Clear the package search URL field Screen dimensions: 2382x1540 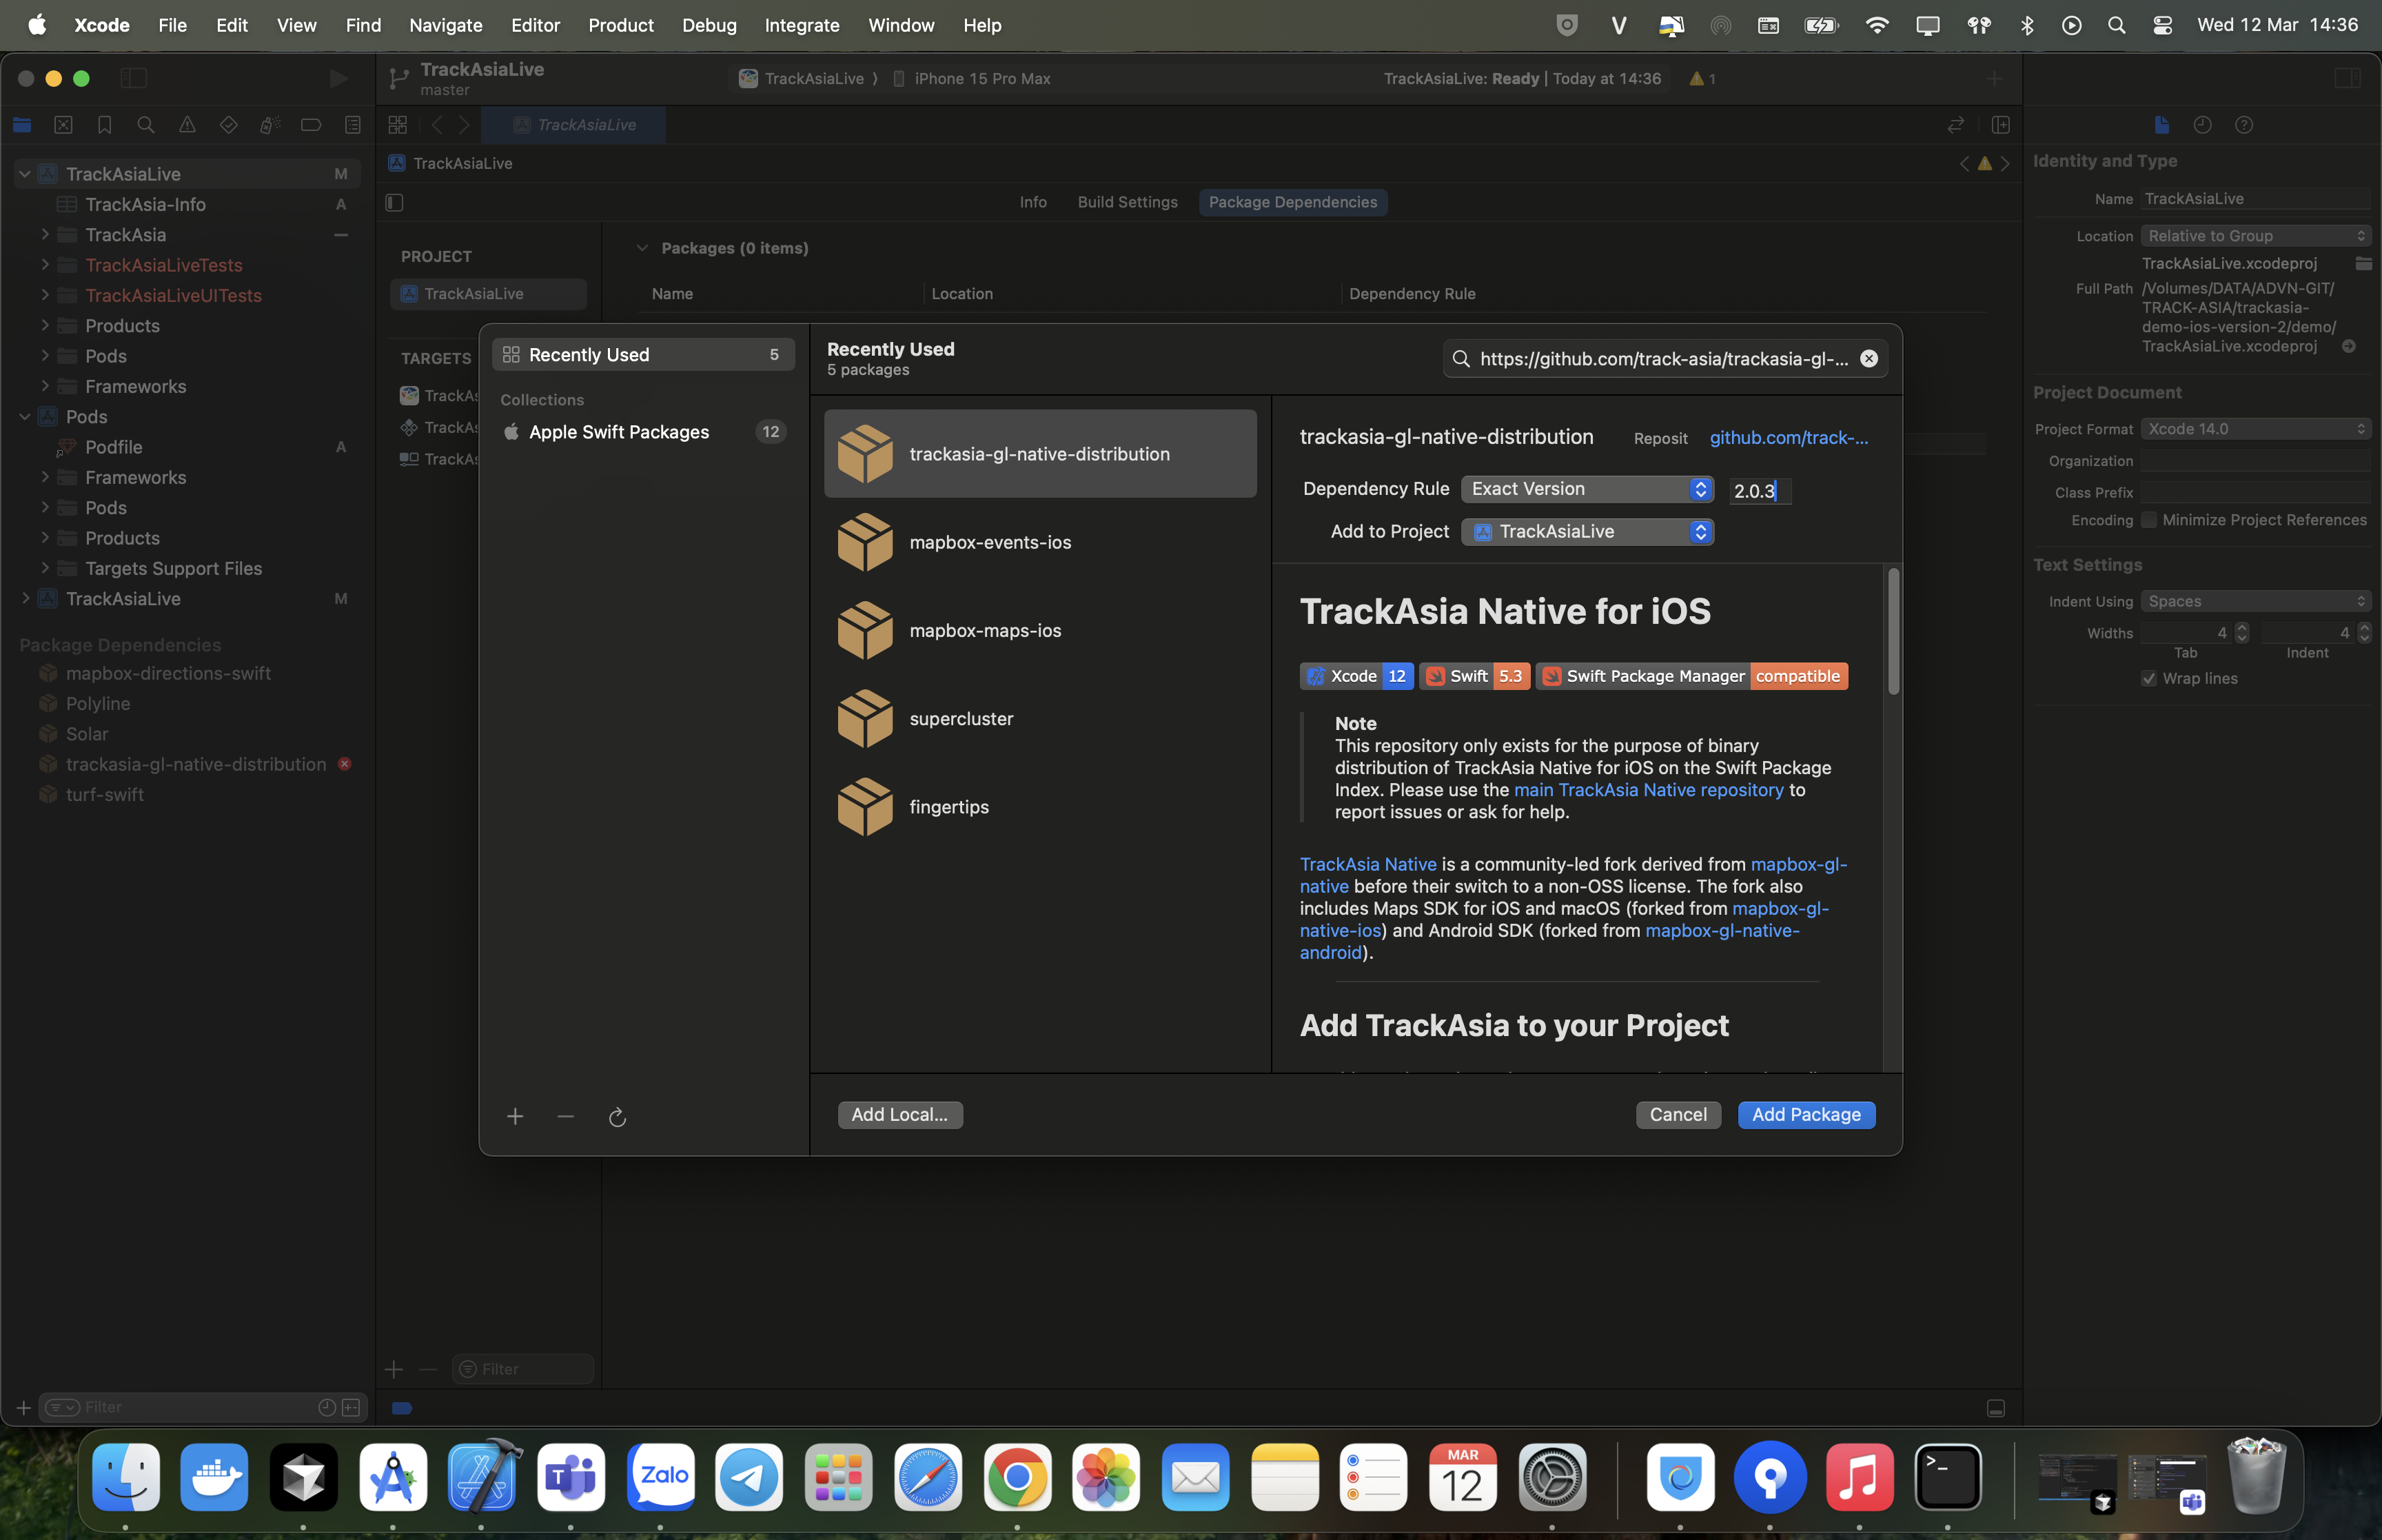(1869, 359)
